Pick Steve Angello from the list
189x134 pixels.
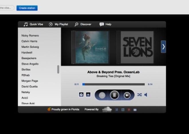[x=30, y=64]
